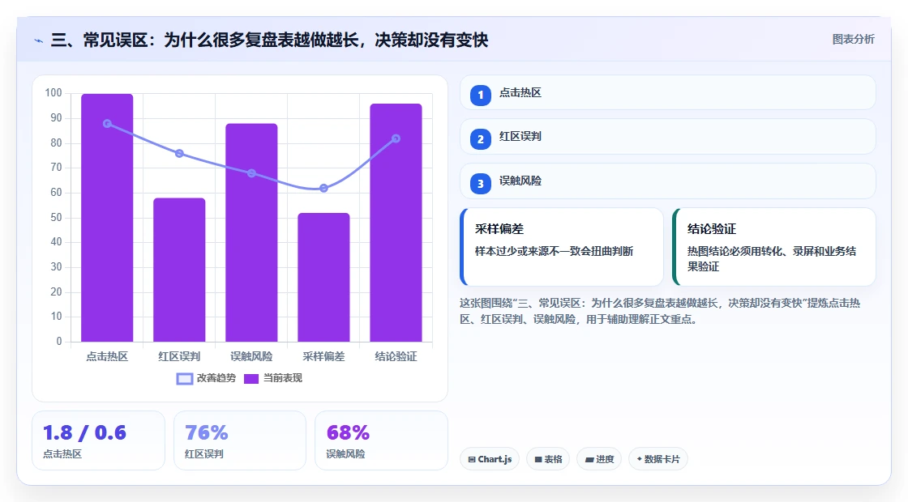Click the 采样偏差 x-axis label
Screen dimensions: 908x502
pos(323,357)
